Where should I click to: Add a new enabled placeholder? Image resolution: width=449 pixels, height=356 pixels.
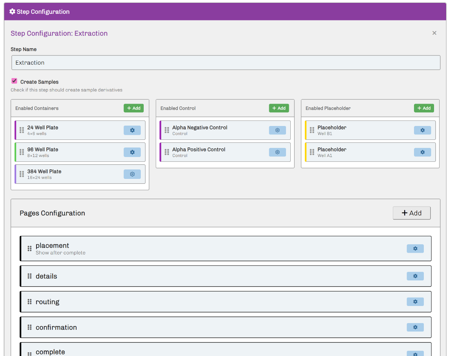424,108
